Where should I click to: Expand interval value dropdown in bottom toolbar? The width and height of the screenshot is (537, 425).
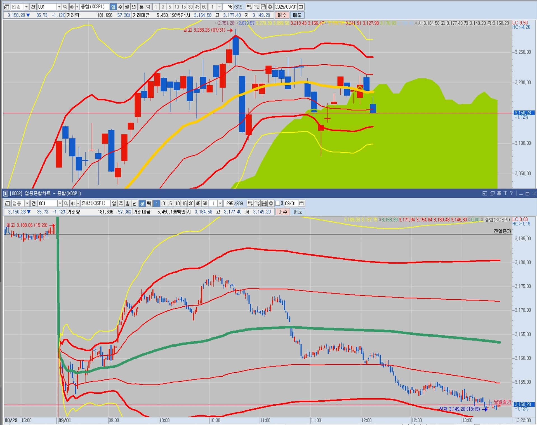click(x=220, y=203)
